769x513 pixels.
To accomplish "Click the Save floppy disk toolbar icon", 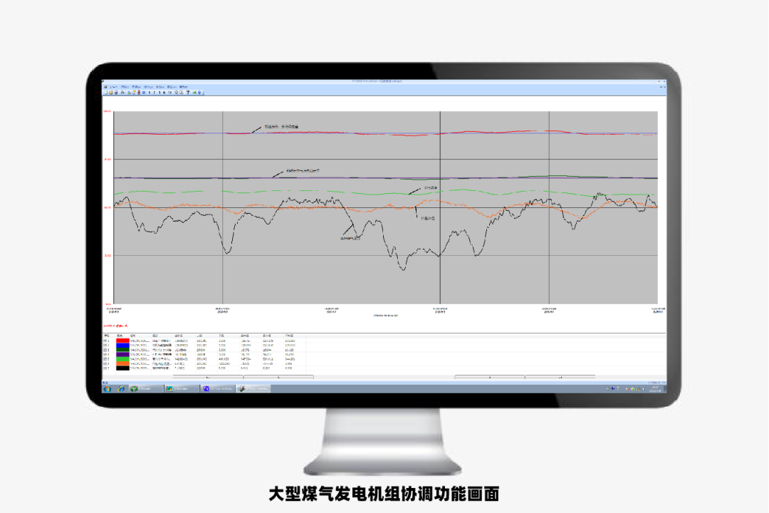I will click(115, 93).
